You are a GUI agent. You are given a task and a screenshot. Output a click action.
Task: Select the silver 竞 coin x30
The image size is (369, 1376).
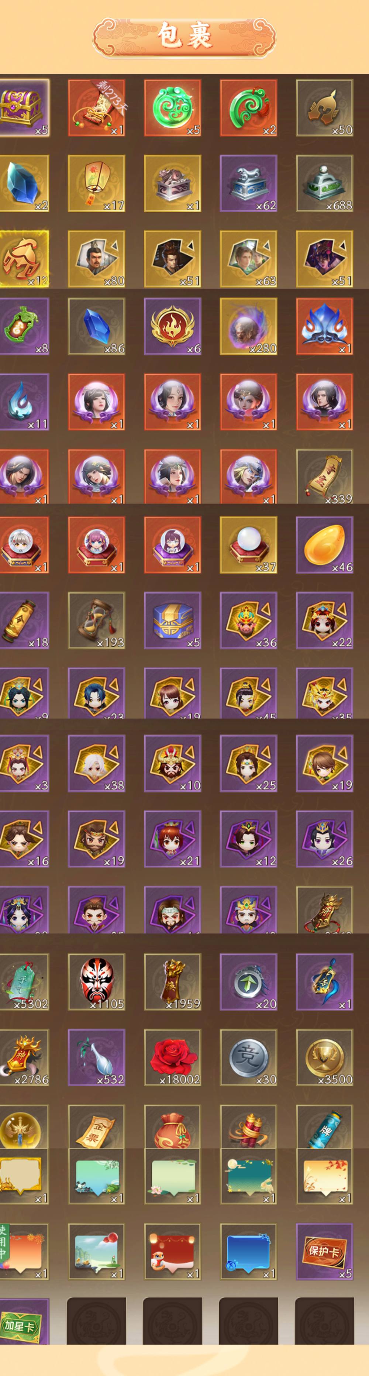[248, 1057]
